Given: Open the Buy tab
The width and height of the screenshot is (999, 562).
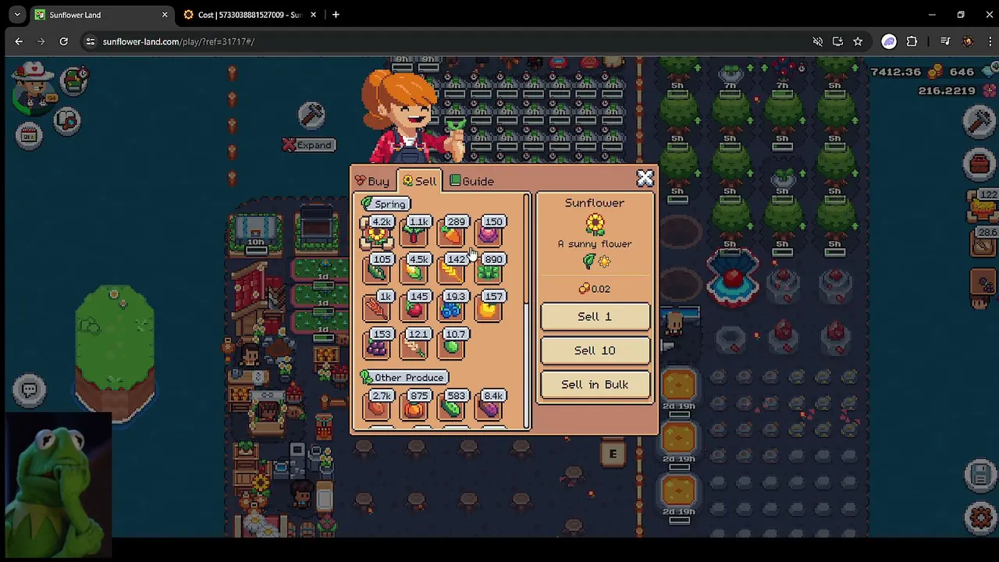Looking at the screenshot, I should pos(372,181).
